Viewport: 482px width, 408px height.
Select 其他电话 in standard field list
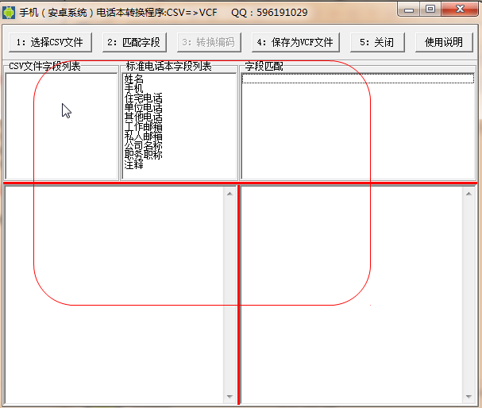click(x=143, y=117)
